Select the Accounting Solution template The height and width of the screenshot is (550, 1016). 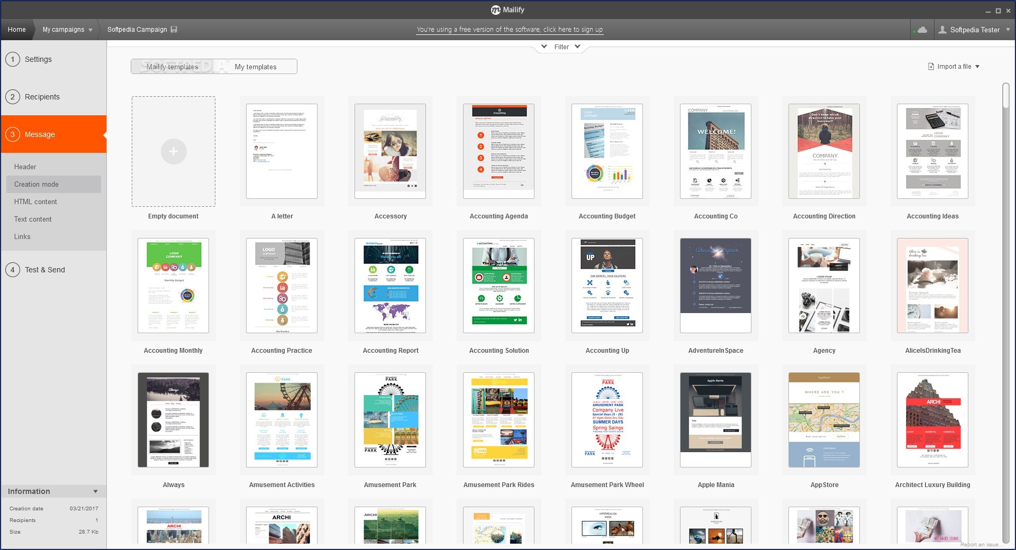point(498,286)
